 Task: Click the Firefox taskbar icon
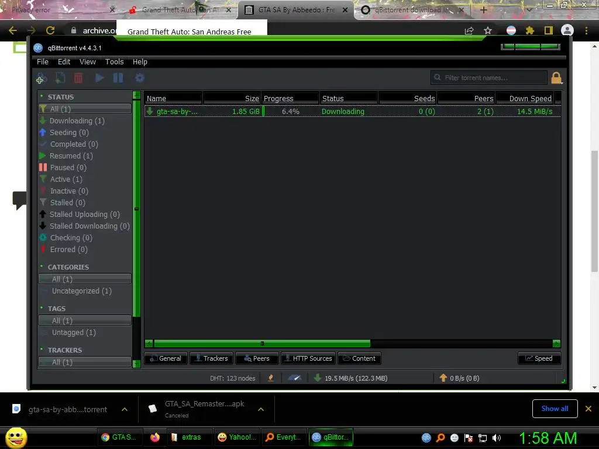click(x=154, y=437)
